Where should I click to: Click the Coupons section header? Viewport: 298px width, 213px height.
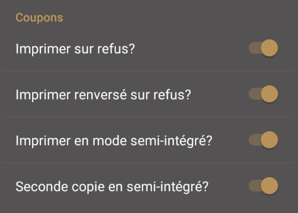(39, 18)
